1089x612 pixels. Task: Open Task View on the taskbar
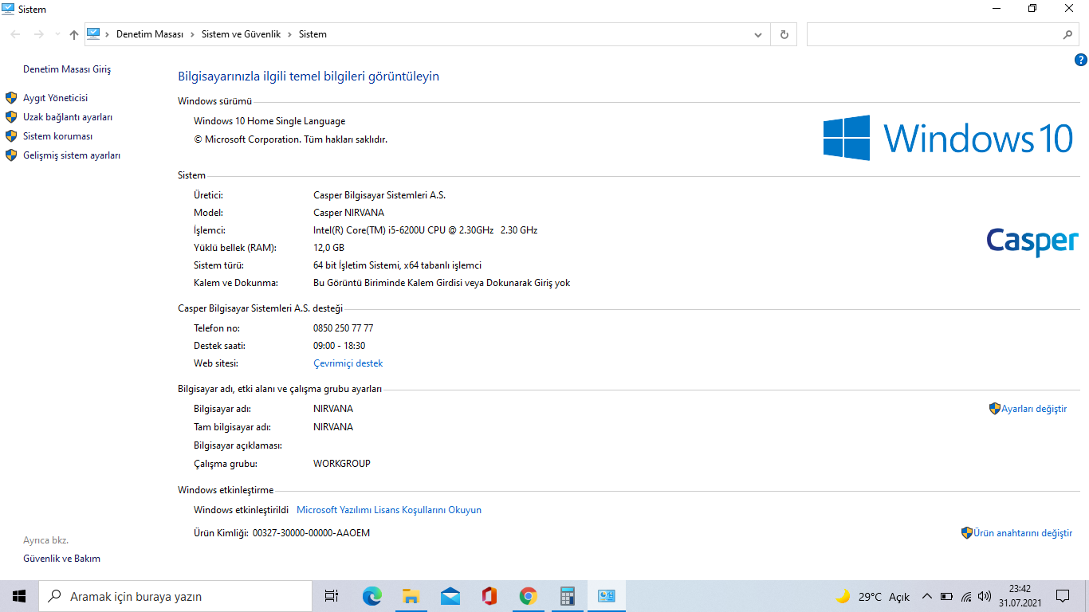pos(332,596)
